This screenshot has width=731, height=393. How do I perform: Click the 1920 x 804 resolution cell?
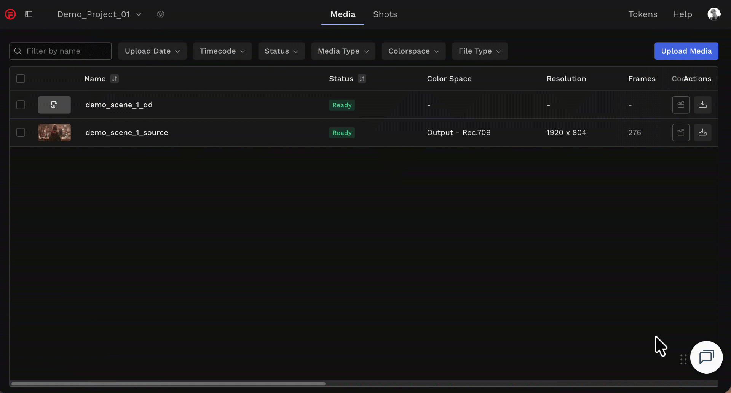pyautogui.click(x=566, y=132)
